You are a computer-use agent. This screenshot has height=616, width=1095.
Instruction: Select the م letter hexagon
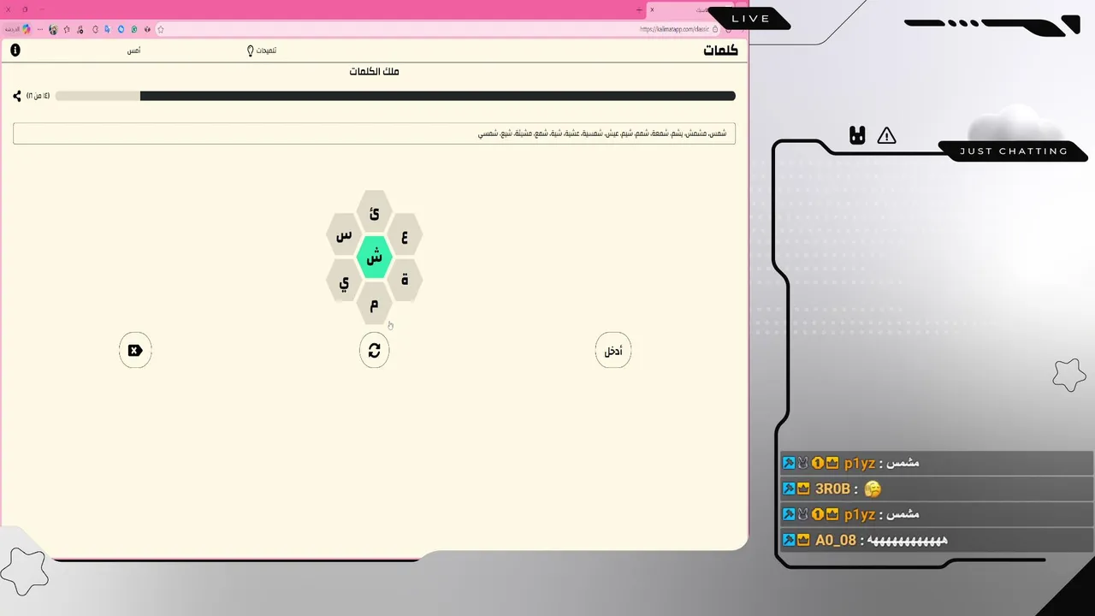(x=374, y=304)
